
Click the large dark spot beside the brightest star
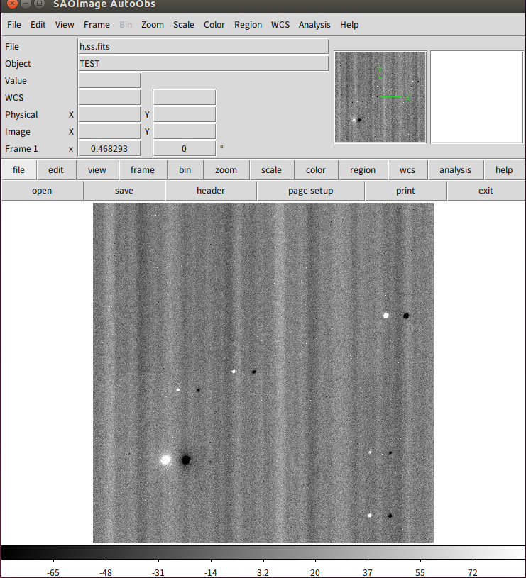pos(186,460)
